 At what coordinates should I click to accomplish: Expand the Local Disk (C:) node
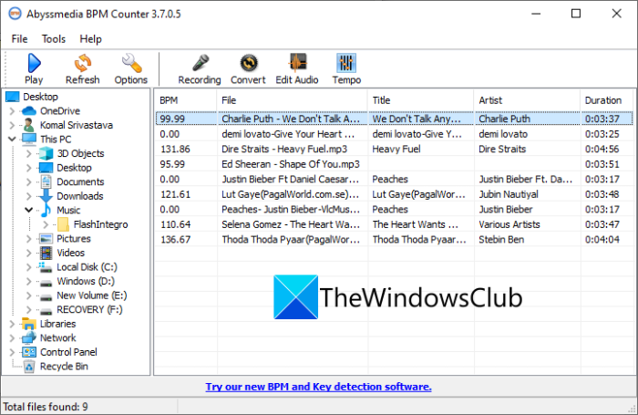click(x=29, y=267)
